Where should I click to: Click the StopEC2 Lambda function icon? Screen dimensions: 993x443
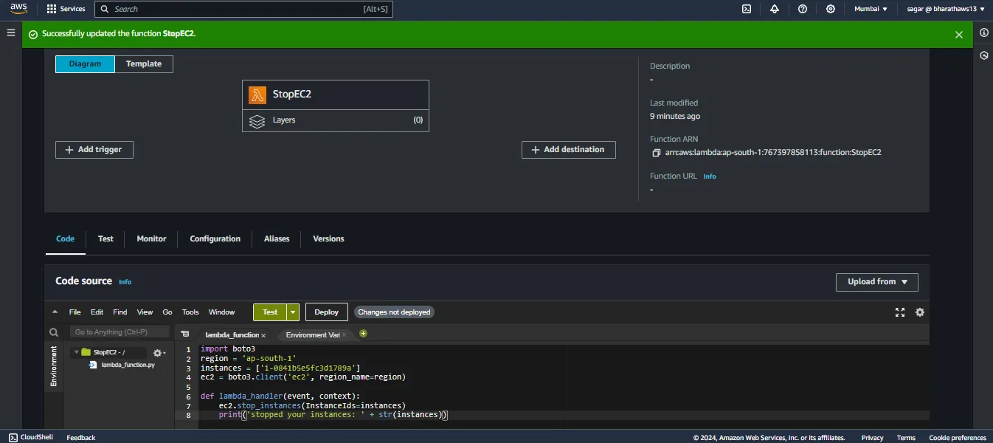click(x=257, y=95)
